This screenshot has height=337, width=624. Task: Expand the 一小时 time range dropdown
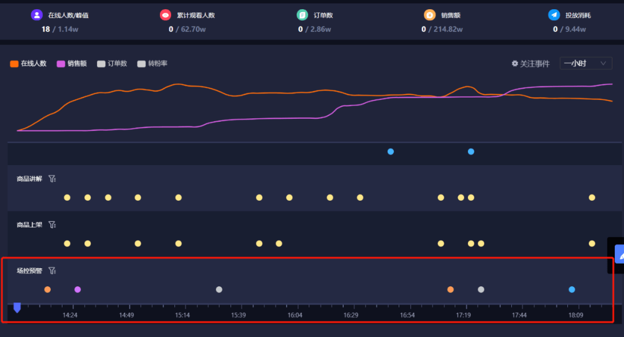point(586,63)
